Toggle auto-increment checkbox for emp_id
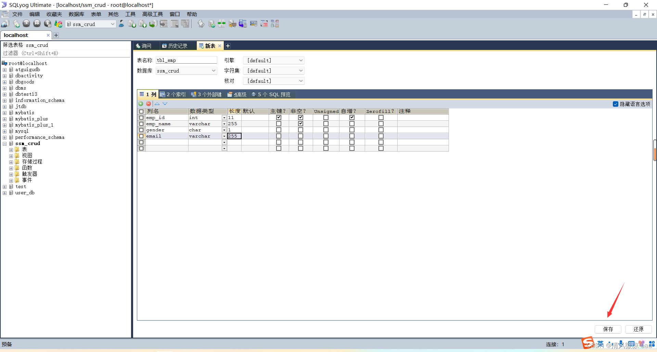 [x=352, y=117]
